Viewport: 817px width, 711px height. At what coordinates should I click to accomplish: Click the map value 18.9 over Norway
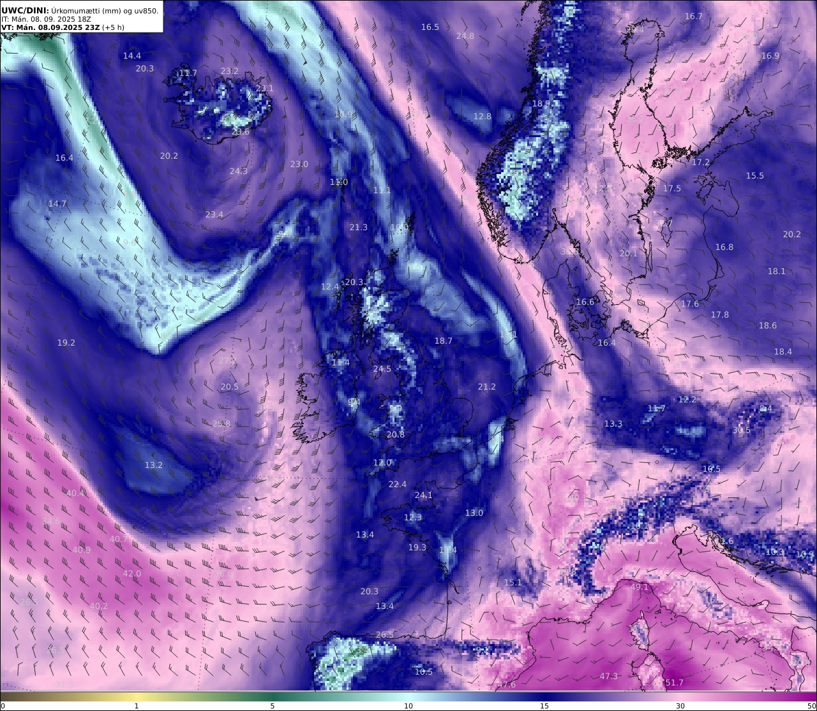[541, 103]
